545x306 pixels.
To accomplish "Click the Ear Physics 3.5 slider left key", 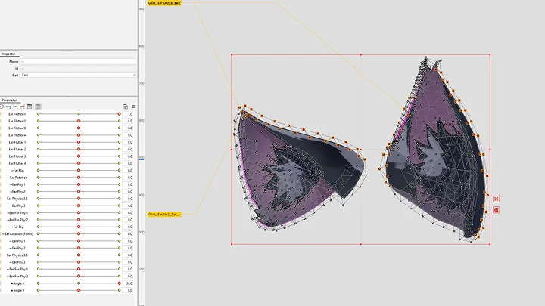I will 38,199.
